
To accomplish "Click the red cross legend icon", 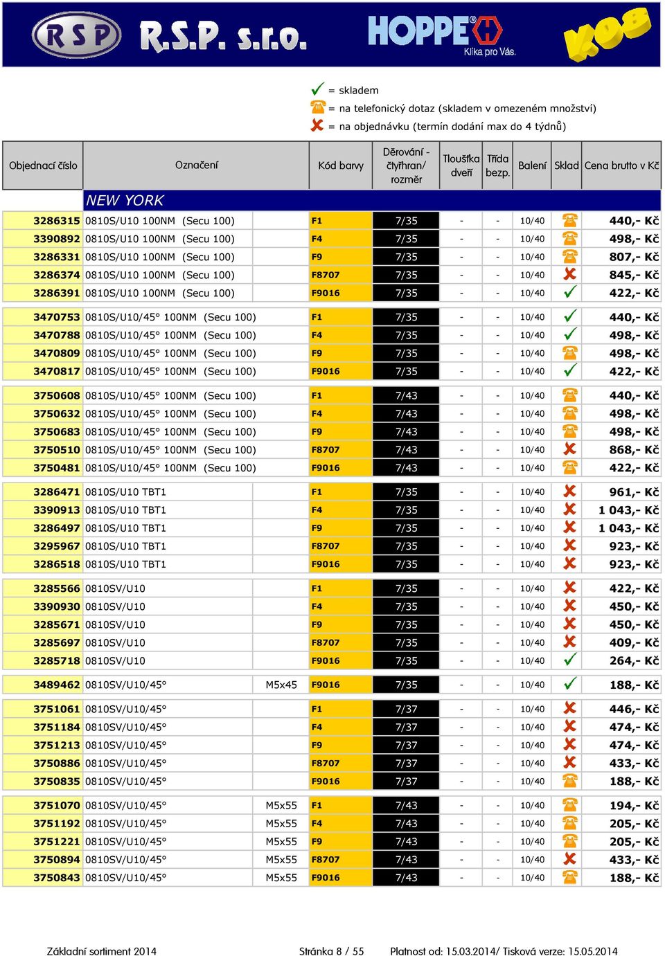I will click(317, 125).
